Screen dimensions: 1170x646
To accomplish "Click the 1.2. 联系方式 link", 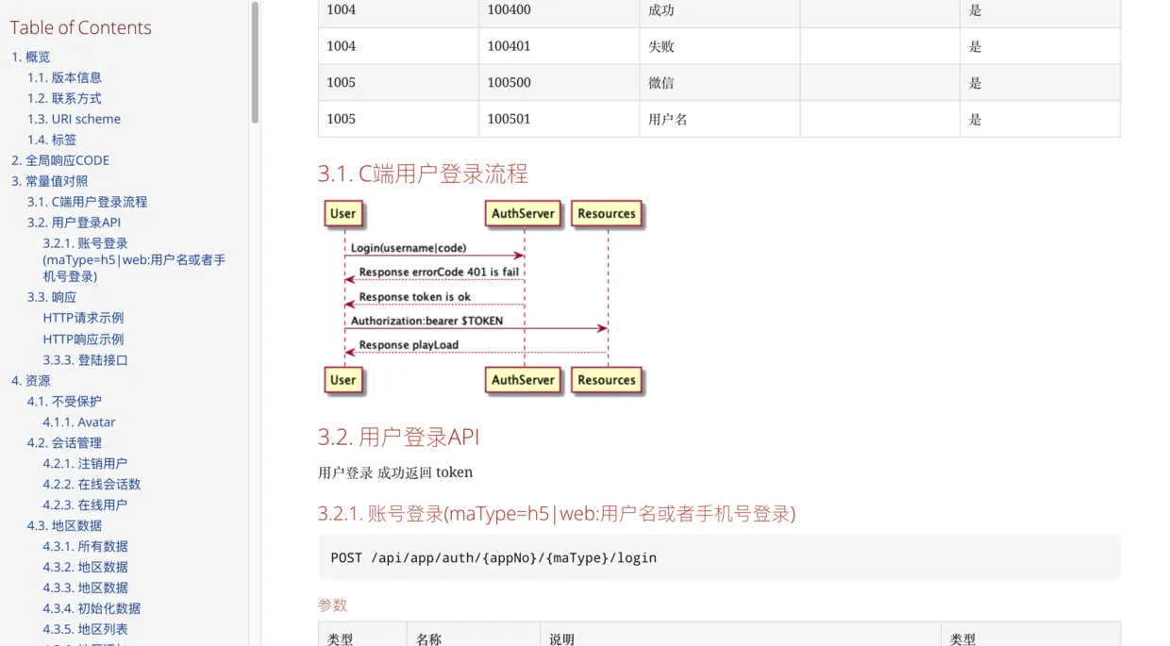I will [64, 98].
